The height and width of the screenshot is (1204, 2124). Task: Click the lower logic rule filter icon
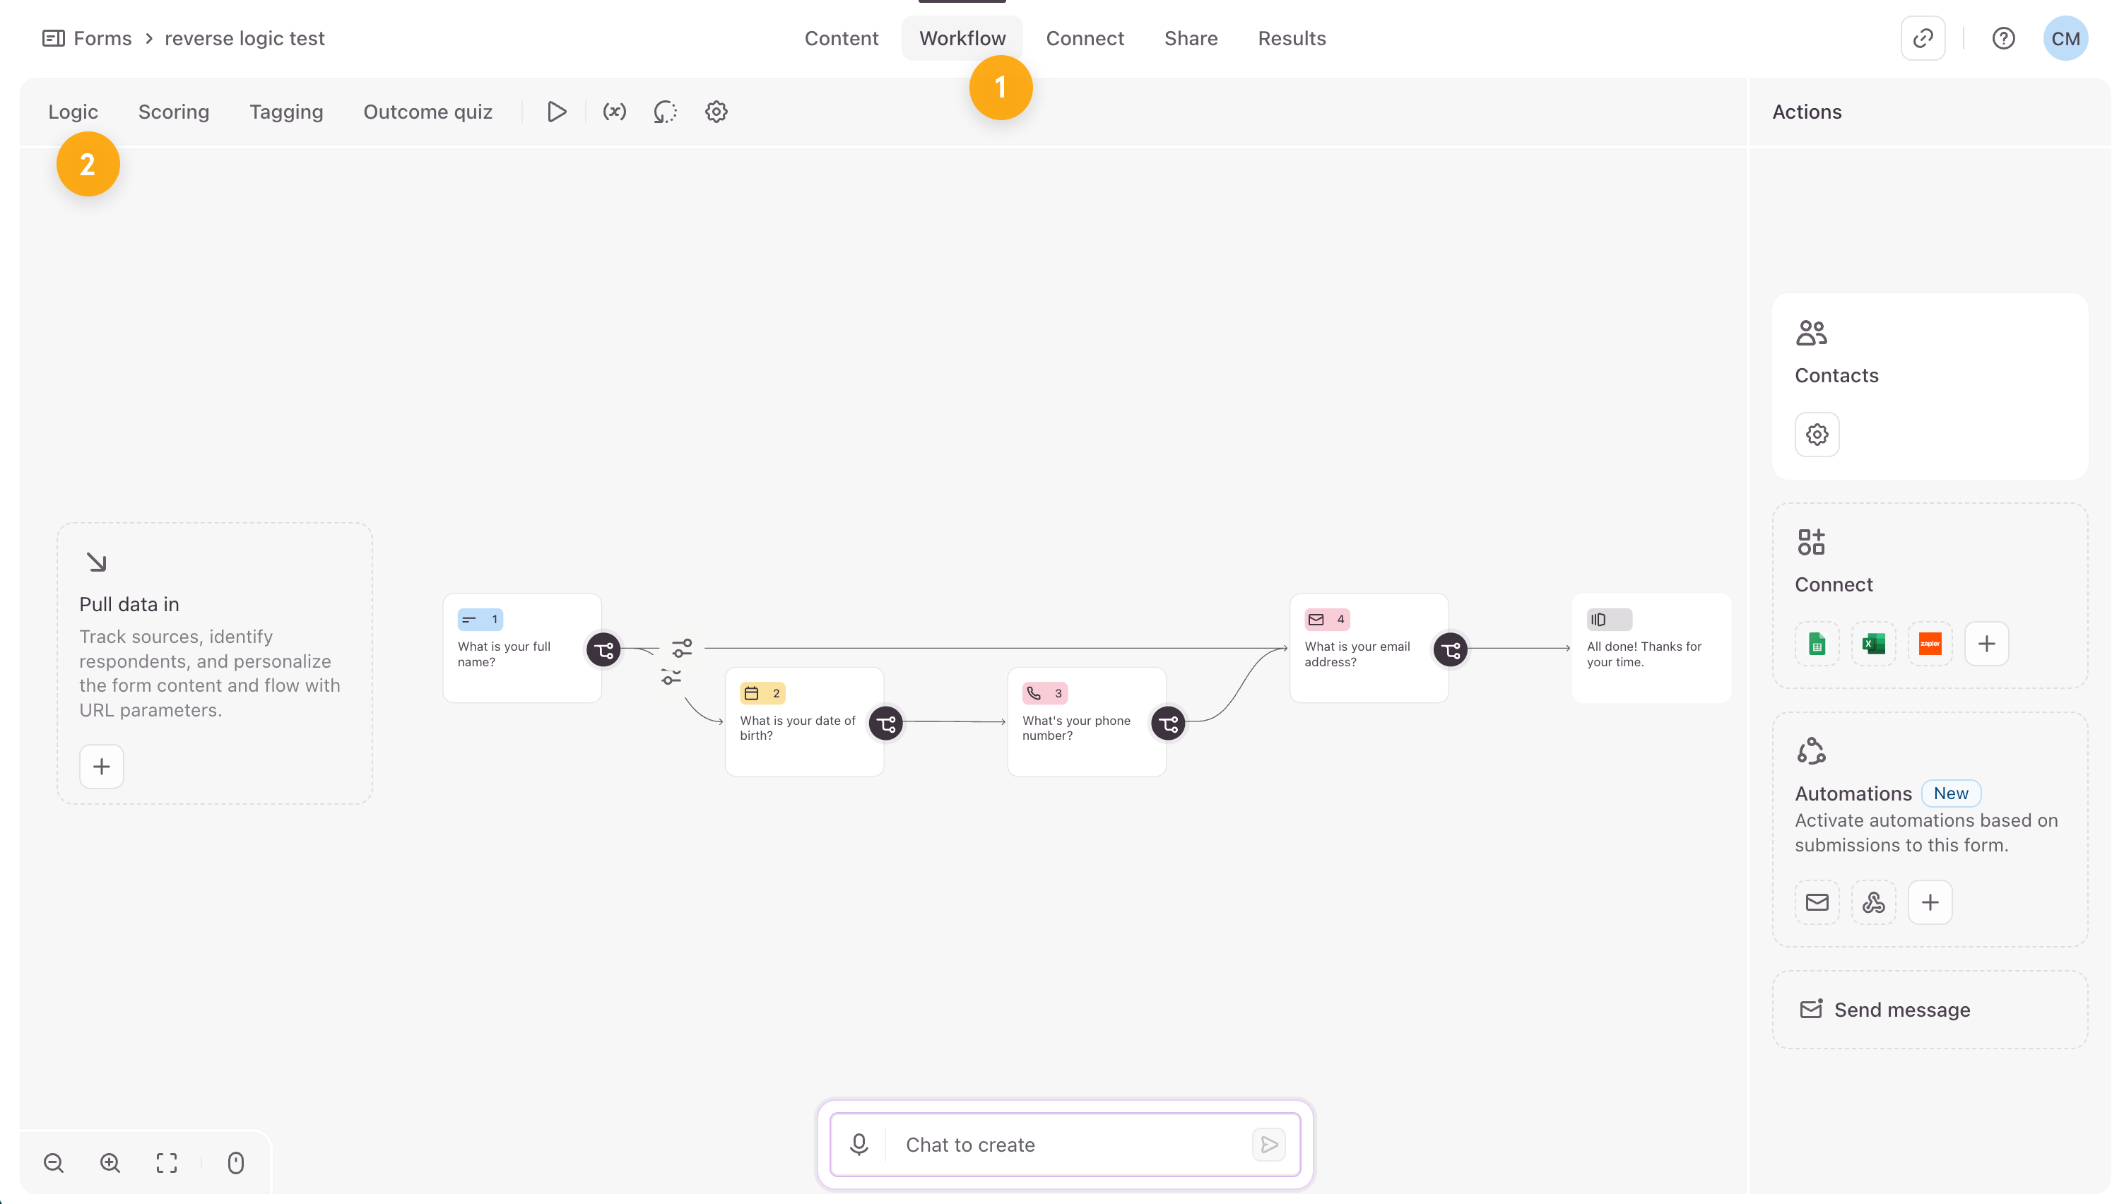tap(671, 677)
